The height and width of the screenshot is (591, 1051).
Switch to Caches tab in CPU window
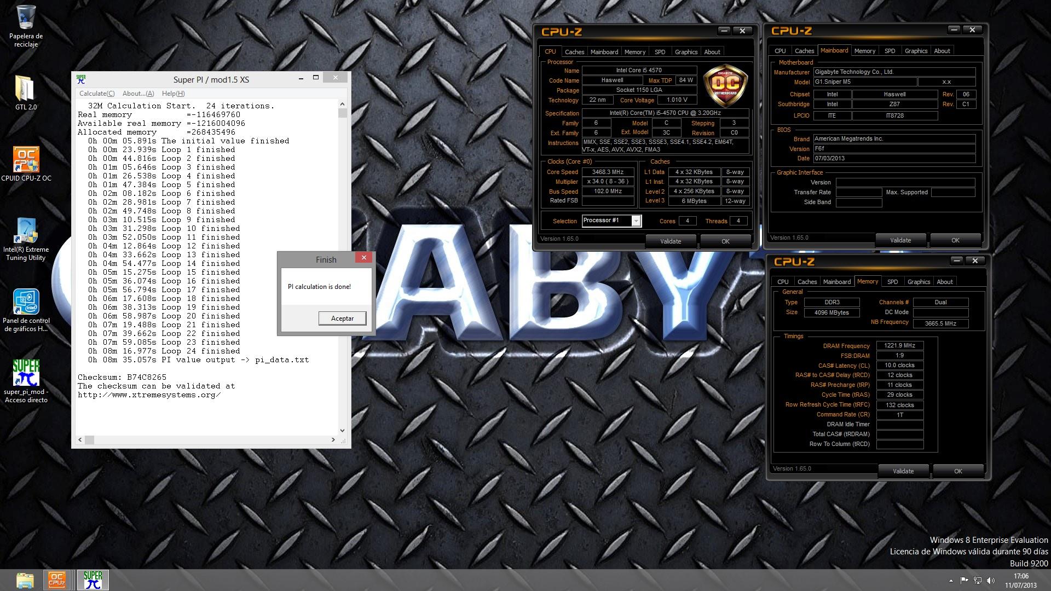tap(574, 52)
